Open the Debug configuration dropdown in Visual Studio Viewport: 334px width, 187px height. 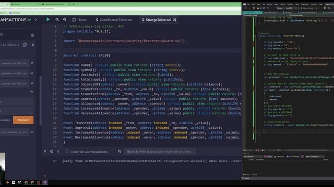281,8
